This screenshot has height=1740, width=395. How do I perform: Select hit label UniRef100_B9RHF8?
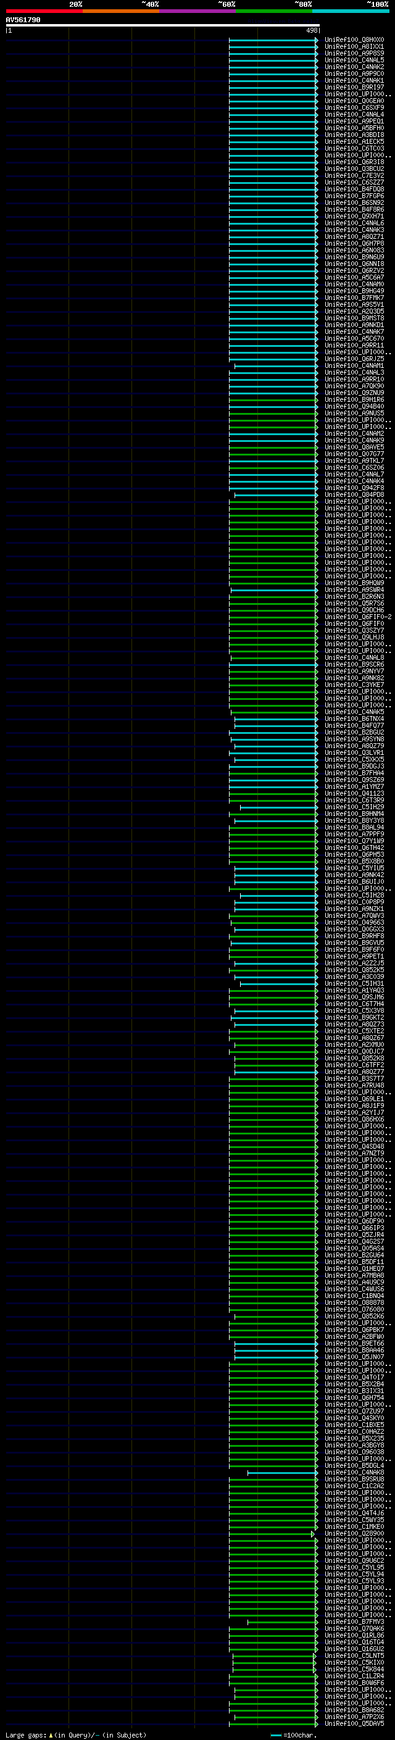pyautogui.click(x=354, y=936)
